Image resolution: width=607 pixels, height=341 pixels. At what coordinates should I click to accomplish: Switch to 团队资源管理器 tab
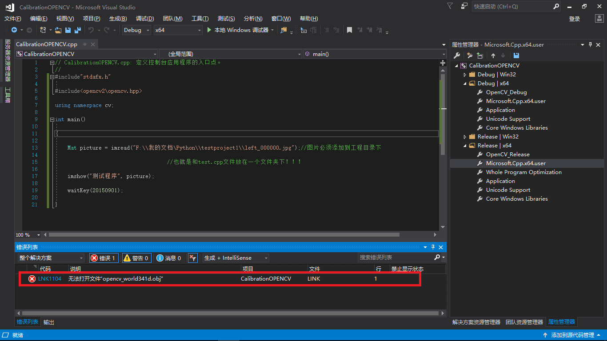[524, 322]
